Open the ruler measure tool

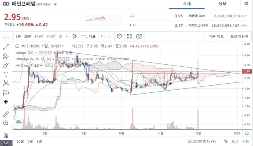6,114
